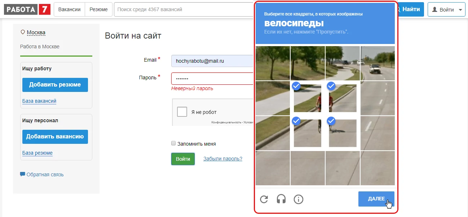The image size is (468, 217).
Task: Open the Вакансии tab
Action: 69,10
